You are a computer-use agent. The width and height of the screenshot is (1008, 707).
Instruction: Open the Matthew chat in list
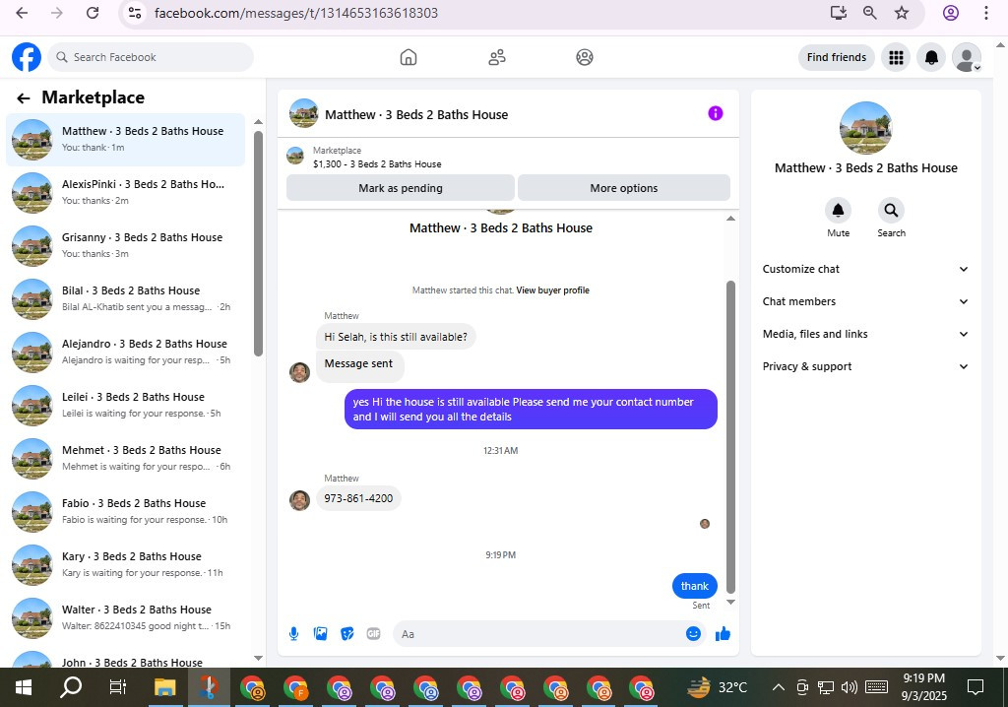click(x=125, y=139)
